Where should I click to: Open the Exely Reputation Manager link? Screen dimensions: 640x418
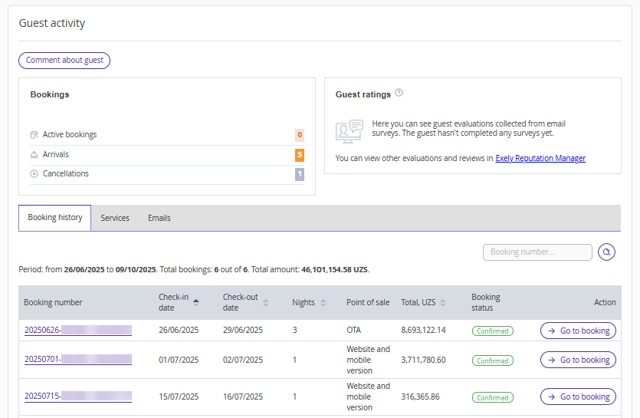pos(540,158)
